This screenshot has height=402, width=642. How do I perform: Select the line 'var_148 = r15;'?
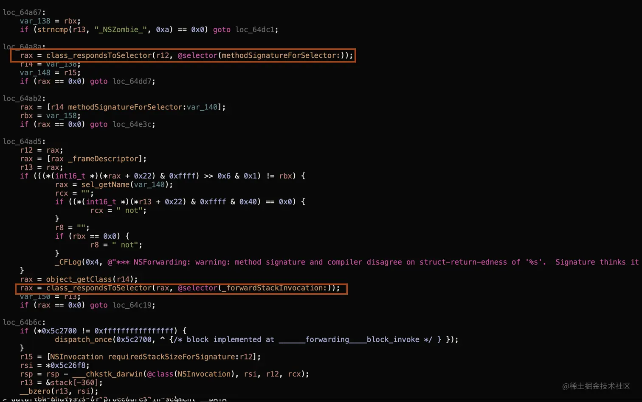point(50,73)
